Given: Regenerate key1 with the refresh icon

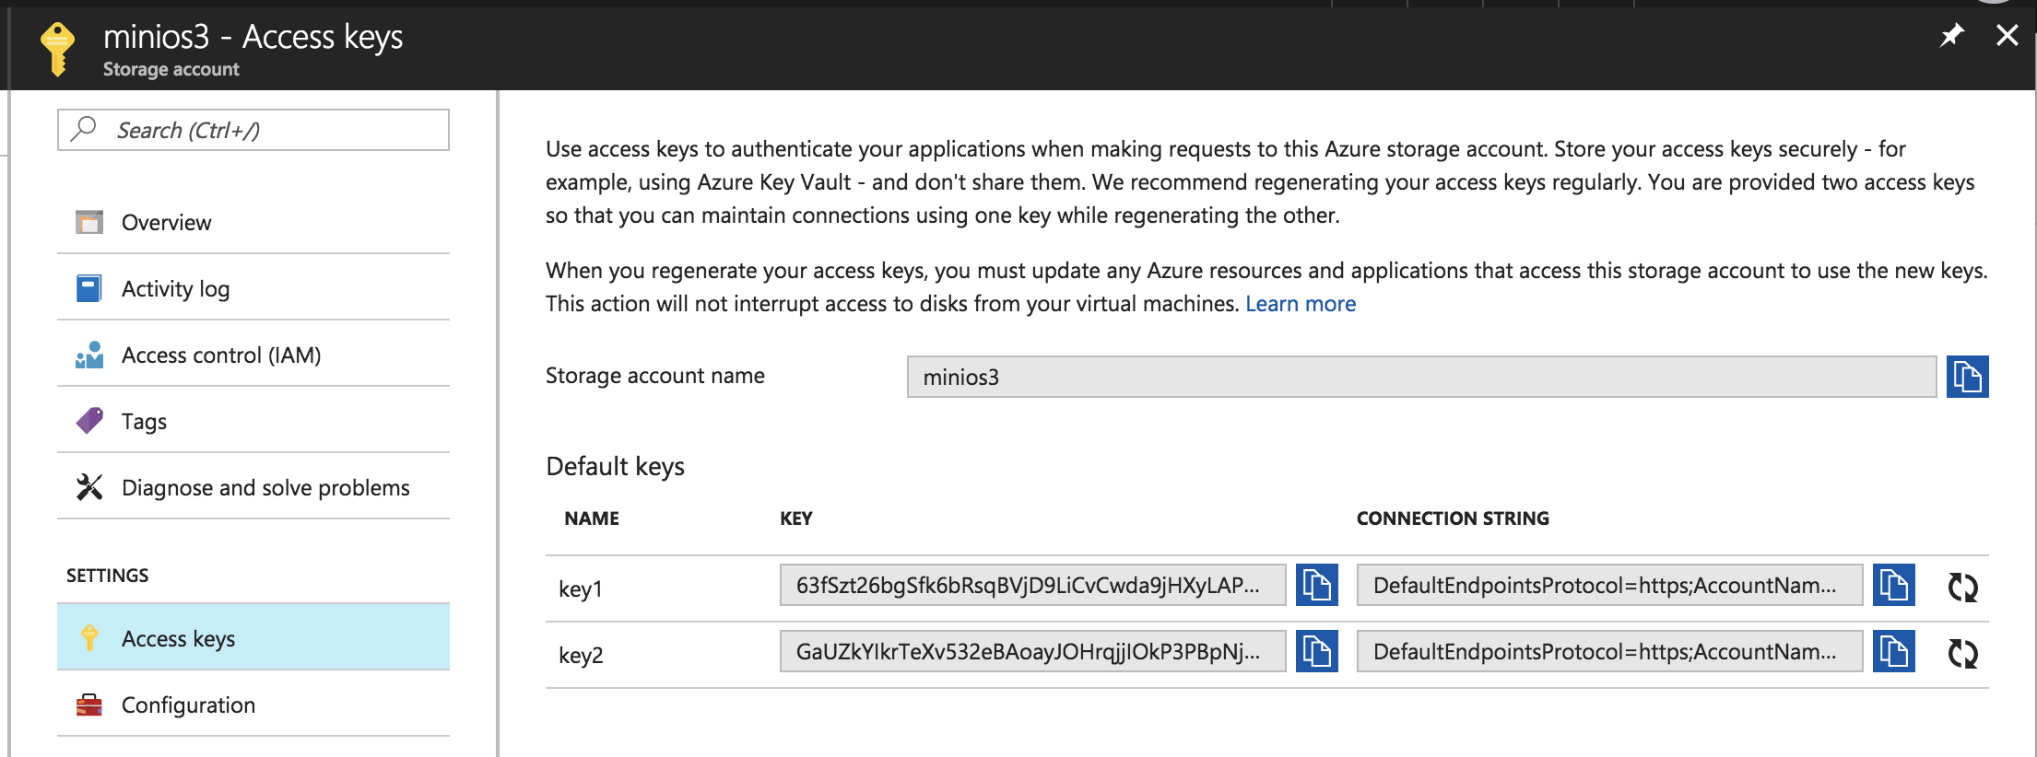Looking at the screenshot, I should (x=1962, y=587).
